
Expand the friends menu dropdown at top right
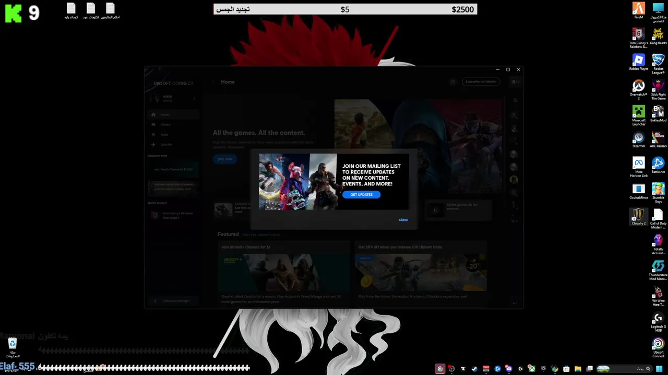tap(515, 82)
